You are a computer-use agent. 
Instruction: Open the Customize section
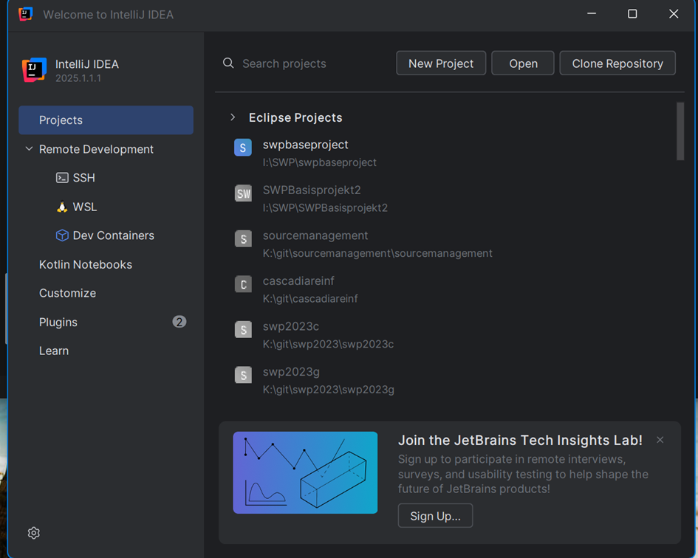pos(67,293)
